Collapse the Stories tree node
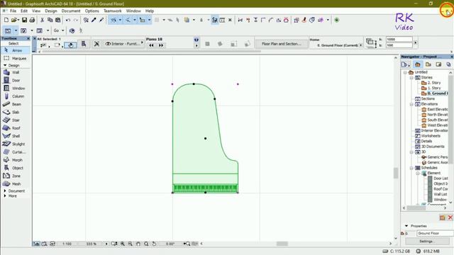Image resolution: width=454 pixels, height=255 pixels. [x=411, y=77]
